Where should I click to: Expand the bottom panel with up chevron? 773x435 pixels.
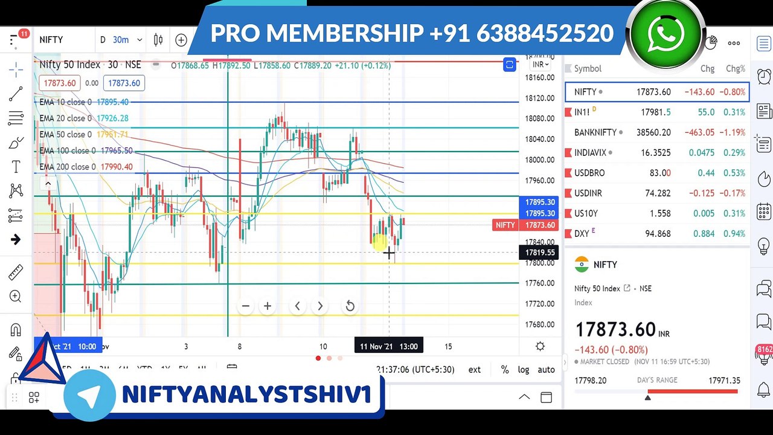(524, 397)
